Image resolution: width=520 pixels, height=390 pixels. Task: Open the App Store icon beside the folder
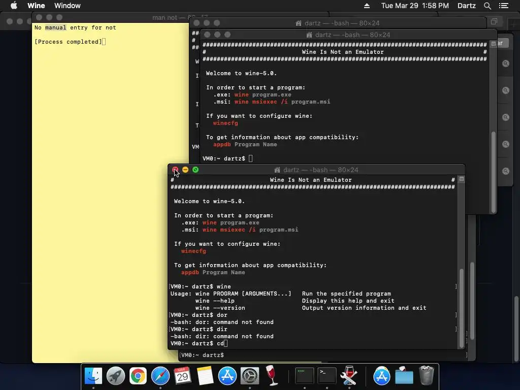point(382,376)
